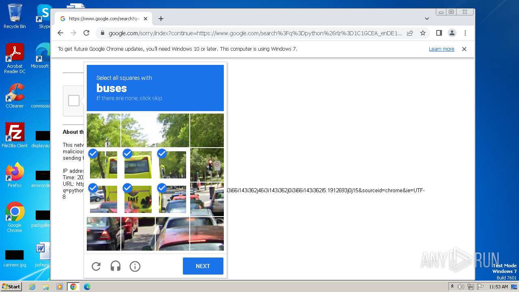Select the cannew.jpg desktop file
Image resolution: width=519 pixels, height=292 pixels.
tap(15, 258)
